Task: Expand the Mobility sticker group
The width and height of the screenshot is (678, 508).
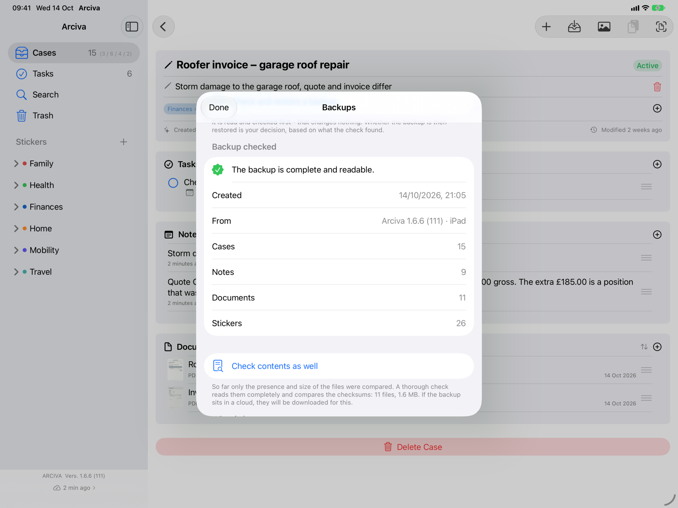Action: point(16,250)
